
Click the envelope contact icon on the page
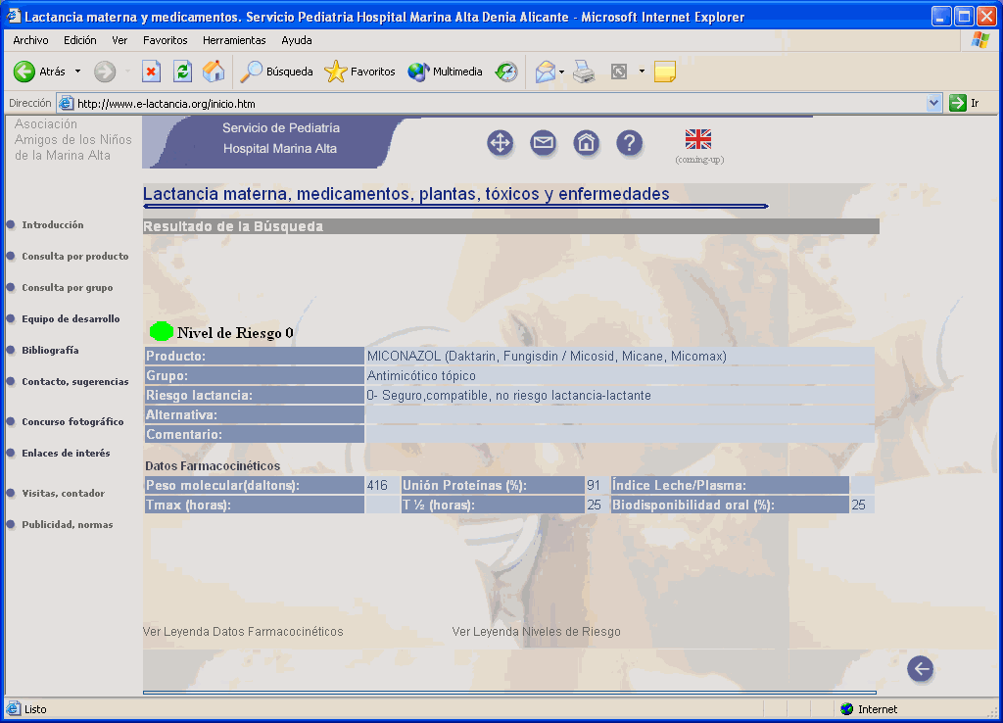[543, 143]
